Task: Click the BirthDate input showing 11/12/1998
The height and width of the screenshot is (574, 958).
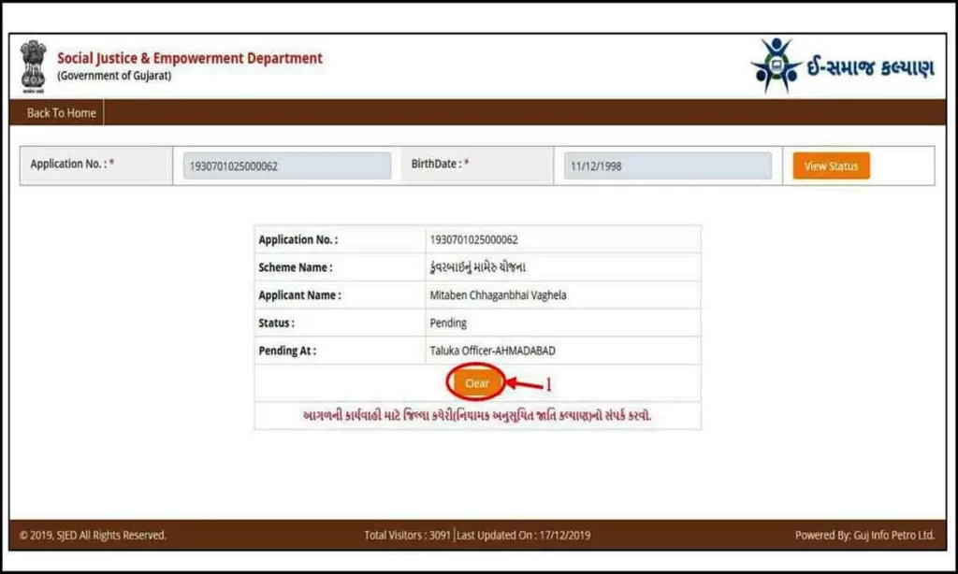Action: (x=666, y=165)
